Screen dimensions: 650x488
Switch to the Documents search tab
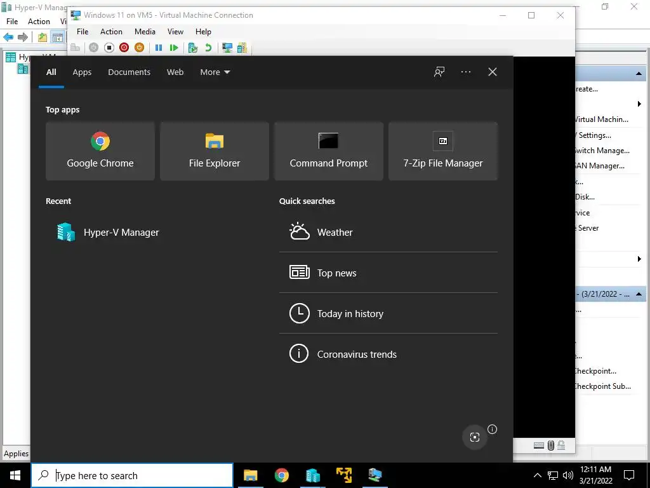click(x=129, y=72)
